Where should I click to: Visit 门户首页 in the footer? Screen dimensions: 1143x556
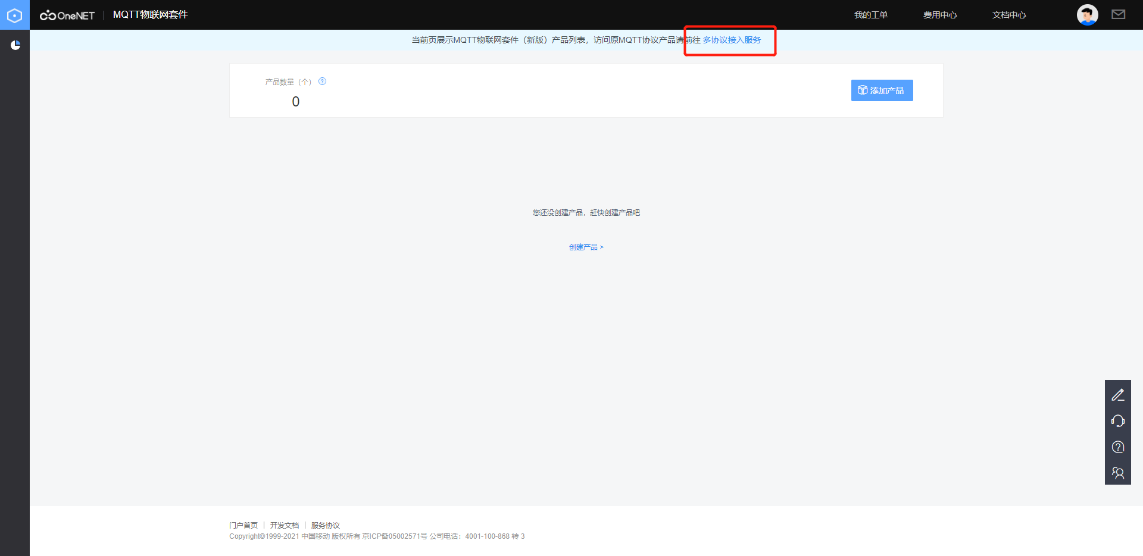(243, 525)
